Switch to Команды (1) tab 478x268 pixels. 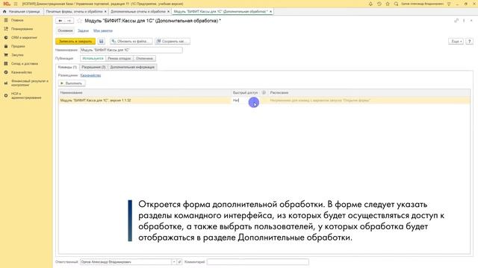click(x=67, y=67)
